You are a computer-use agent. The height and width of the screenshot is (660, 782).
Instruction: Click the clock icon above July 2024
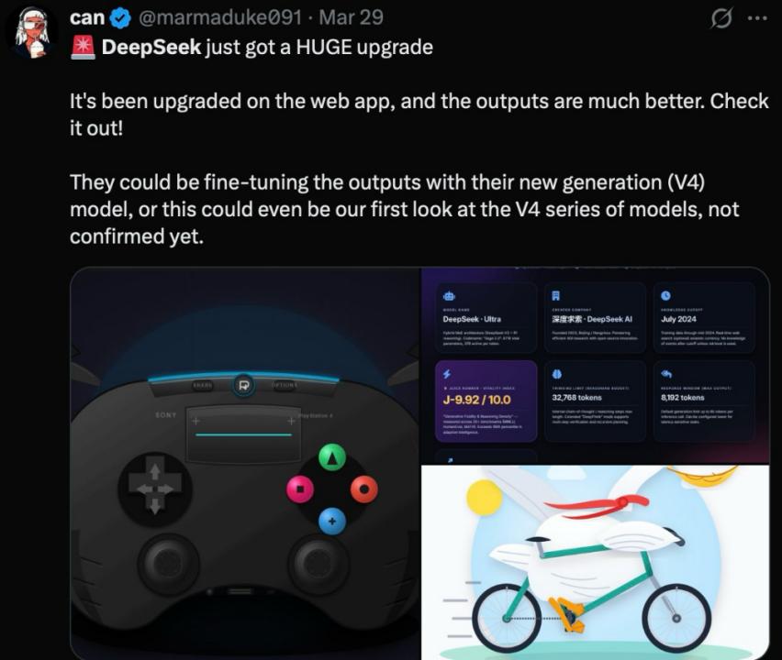click(665, 295)
